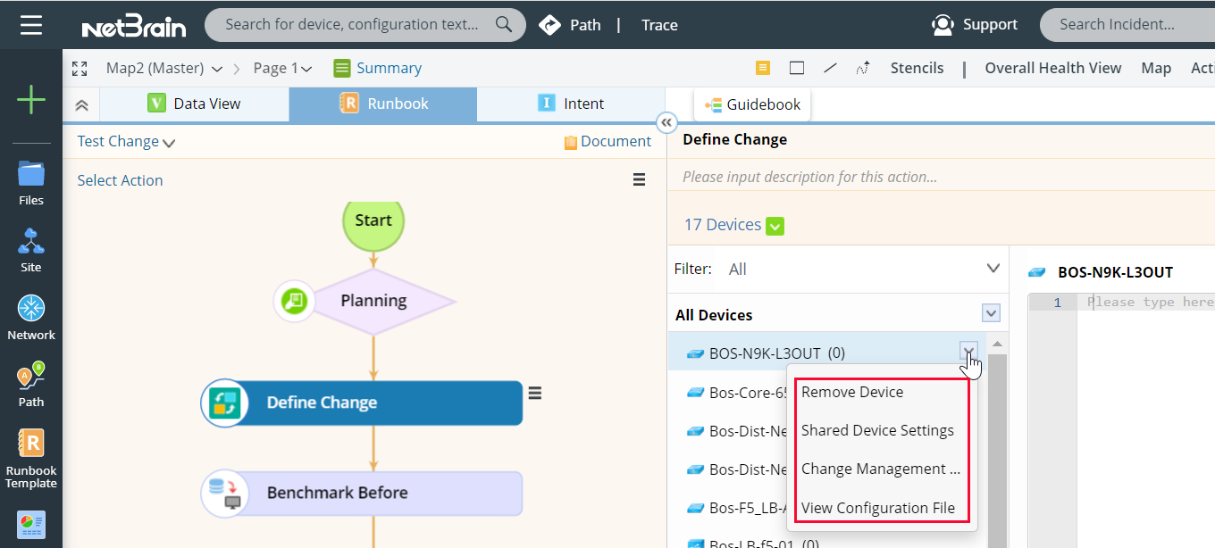Click the search device input field
The height and width of the screenshot is (548, 1215).
click(x=352, y=25)
